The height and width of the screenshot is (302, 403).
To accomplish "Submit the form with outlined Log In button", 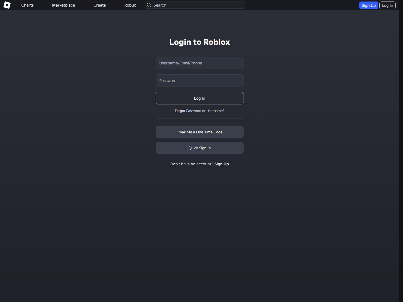I will 199,98.
